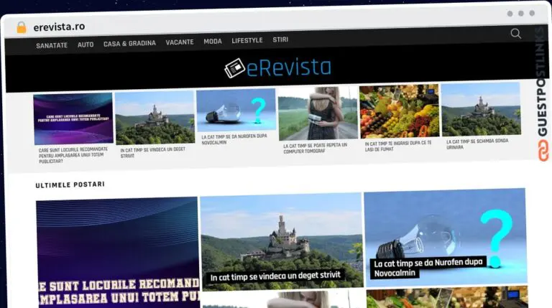Open link 'Care sunt locurile recomandate pentru amplasarea'

pyautogui.click(x=73, y=155)
